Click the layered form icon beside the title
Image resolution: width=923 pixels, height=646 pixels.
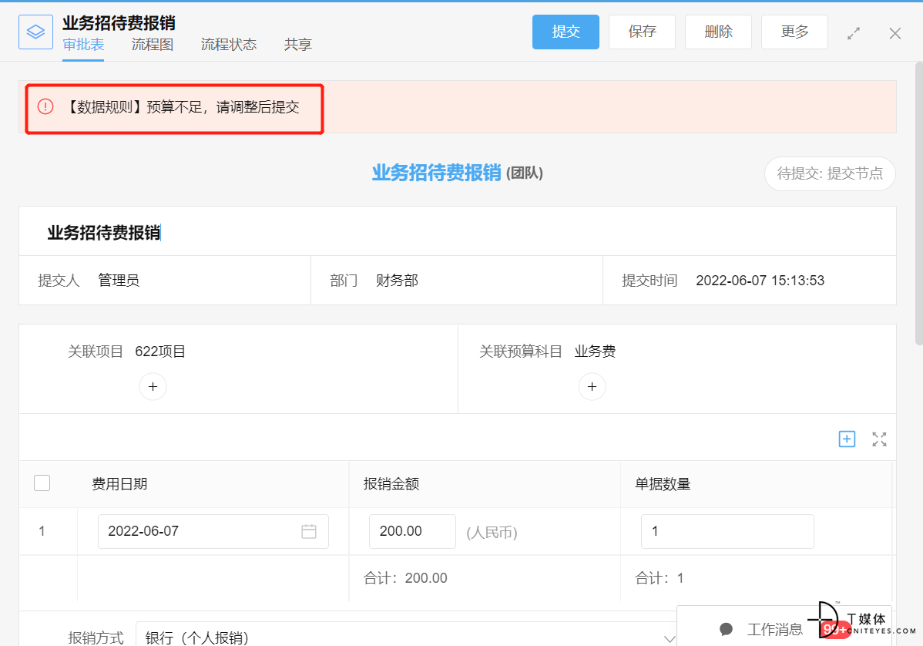(36, 32)
